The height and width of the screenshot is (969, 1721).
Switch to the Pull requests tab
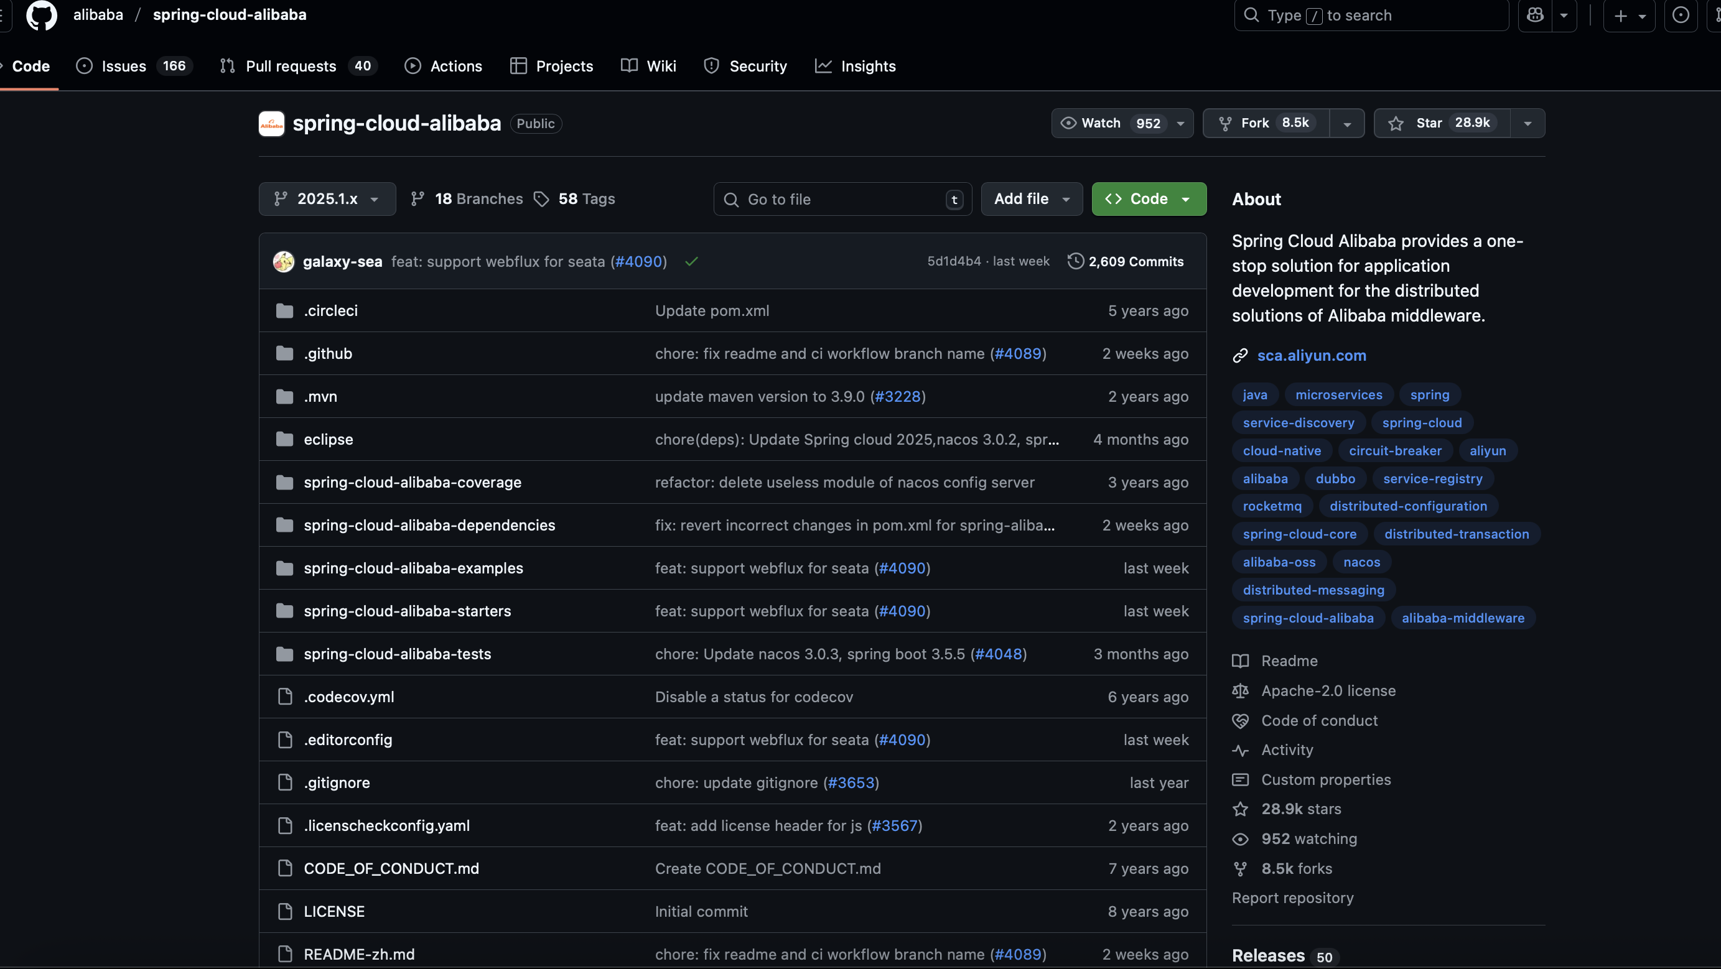point(290,66)
